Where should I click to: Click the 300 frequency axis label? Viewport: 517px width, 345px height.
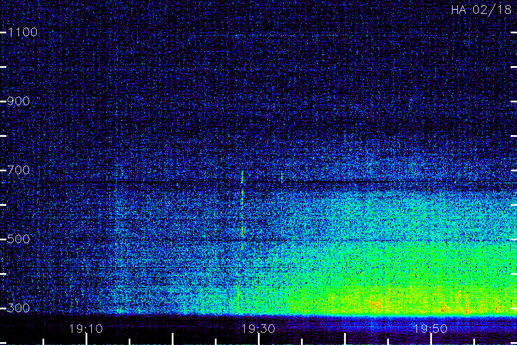point(18,308)
